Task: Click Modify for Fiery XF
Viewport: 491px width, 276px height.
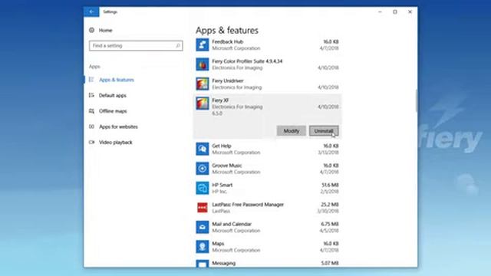Action: point(292,131)
